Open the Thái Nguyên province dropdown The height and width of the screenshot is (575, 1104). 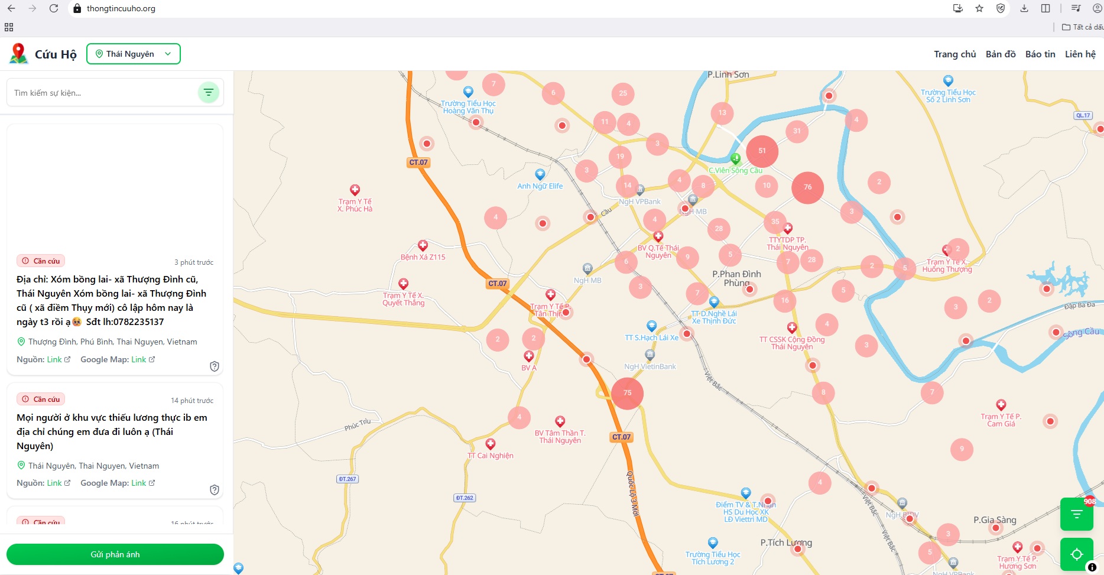click(134, 54)
